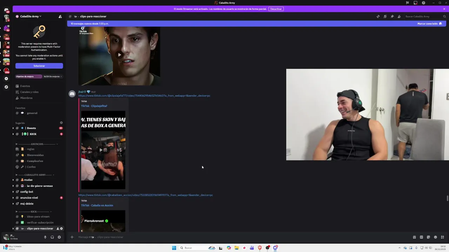Click the Solucionar button
Screen dimensions: 449x252
39,66
